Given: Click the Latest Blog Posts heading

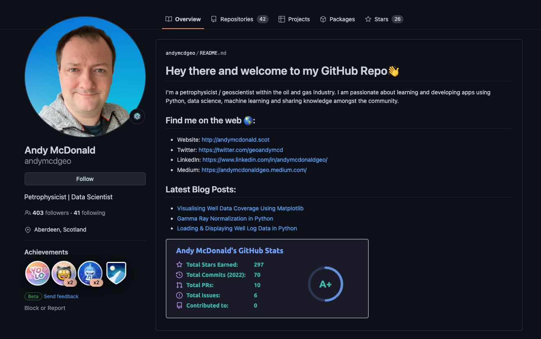Looking at the screenshot, I should tap(201, 190).
